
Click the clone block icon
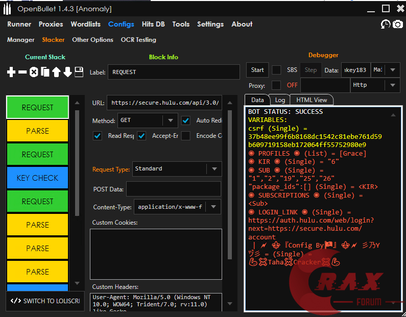[x=45, y=72]
